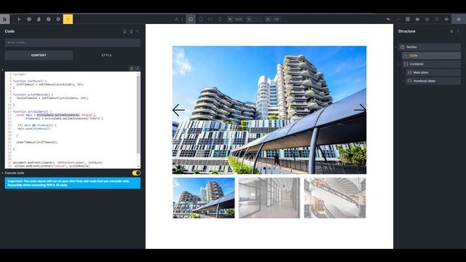
Task: Click the previous slide arrow on the slider
Action: coord(178,110)
